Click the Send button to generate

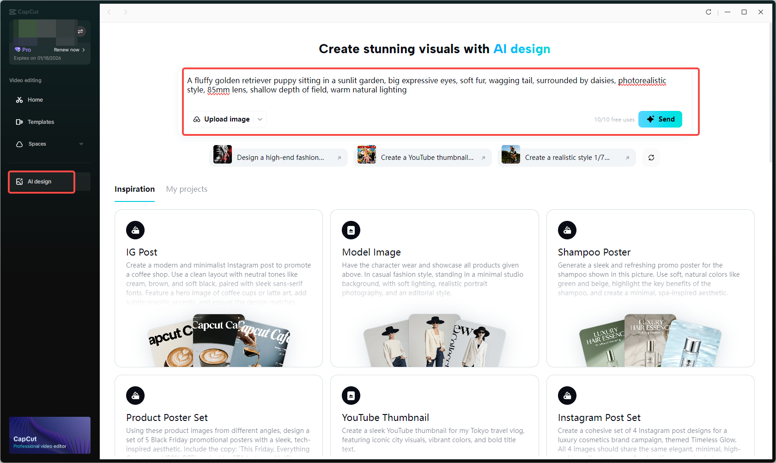click(660, 119)
